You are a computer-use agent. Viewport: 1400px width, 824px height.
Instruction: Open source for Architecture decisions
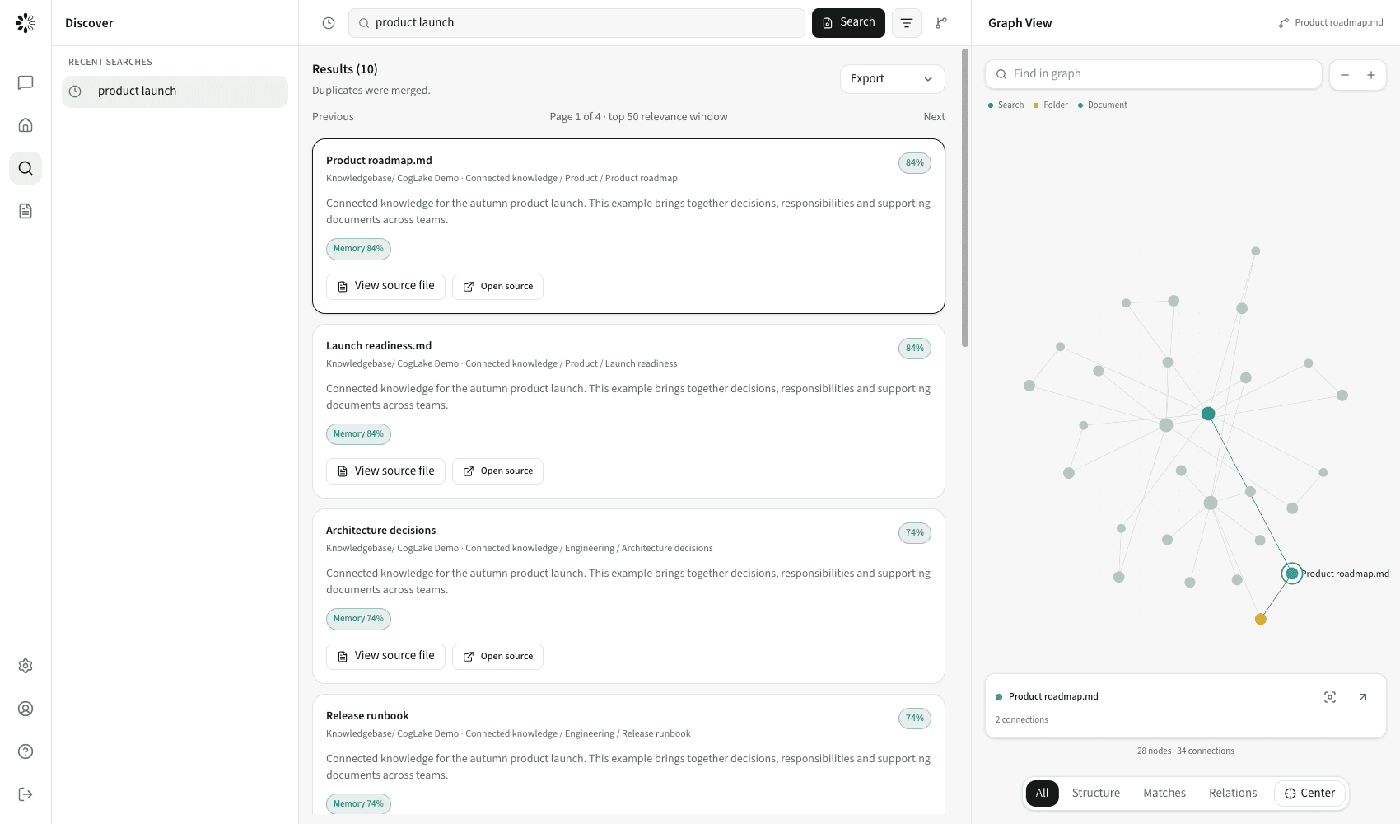(497, 656)
